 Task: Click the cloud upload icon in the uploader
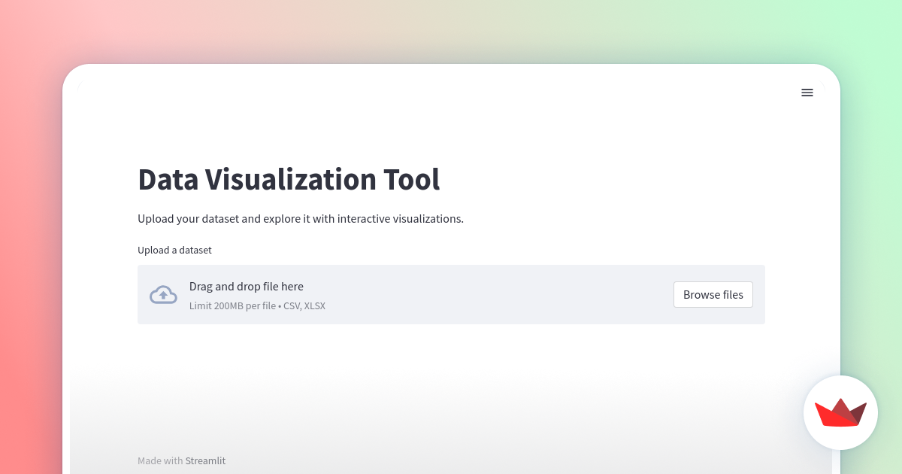click(x=163, y=294)
